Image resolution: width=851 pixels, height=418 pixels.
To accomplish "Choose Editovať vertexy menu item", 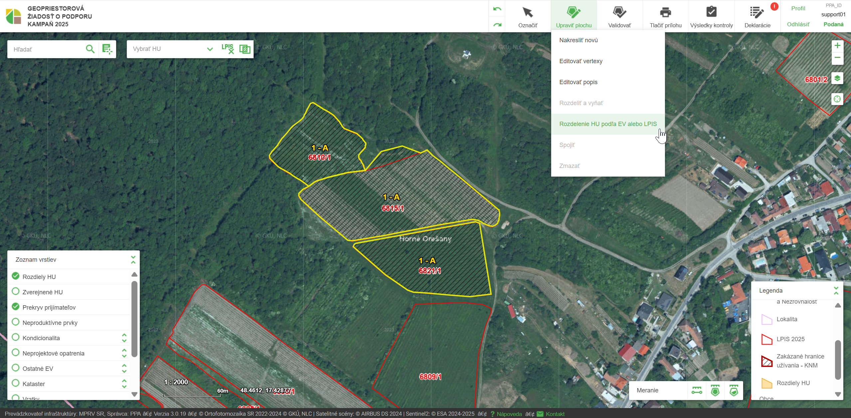I will pos(581,61).
